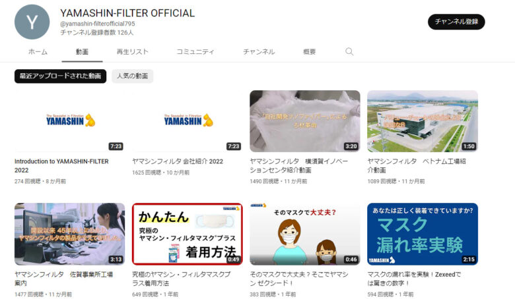Image resolution: width=515 pixels, height=299 pixels.
Task: Select the 人気の動画 filter chip
Action: [132, 76]
